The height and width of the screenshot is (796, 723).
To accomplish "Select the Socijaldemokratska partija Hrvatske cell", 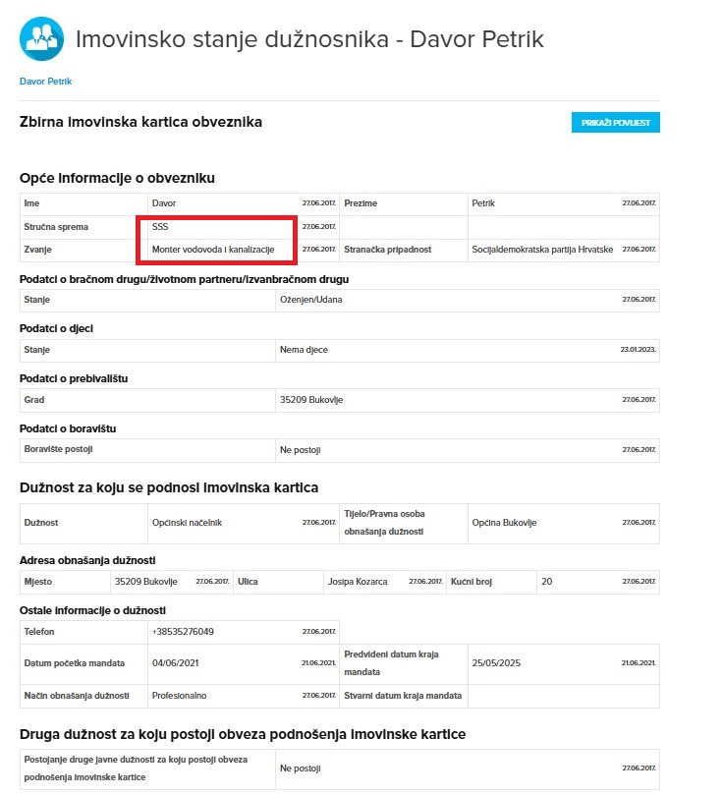I will tap(563, 250).
